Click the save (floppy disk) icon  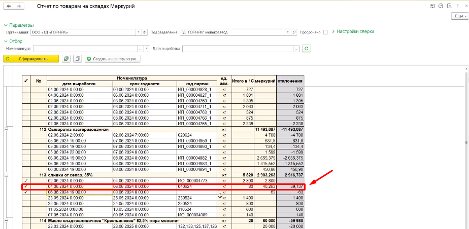(x=432, y=6)
